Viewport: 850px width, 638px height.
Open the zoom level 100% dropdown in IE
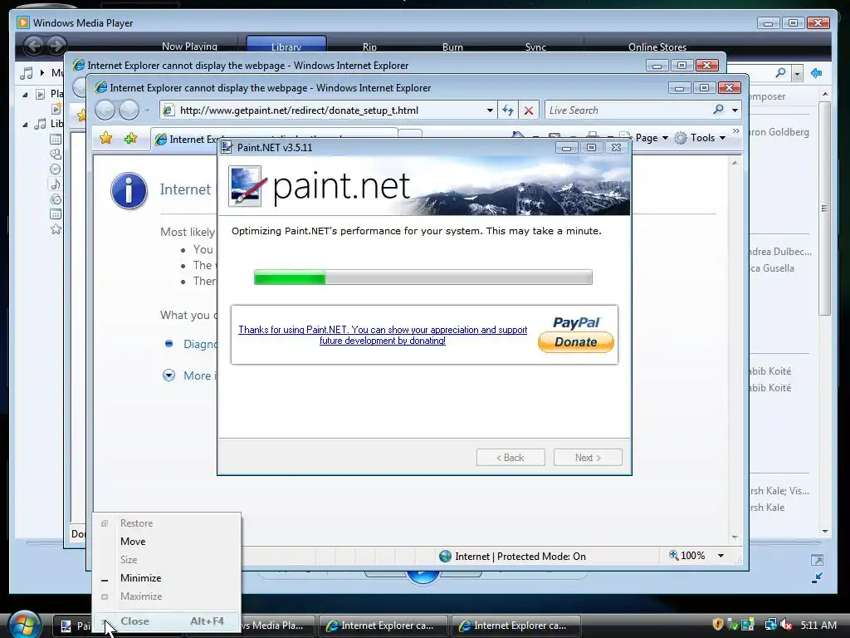pos(721,556)
